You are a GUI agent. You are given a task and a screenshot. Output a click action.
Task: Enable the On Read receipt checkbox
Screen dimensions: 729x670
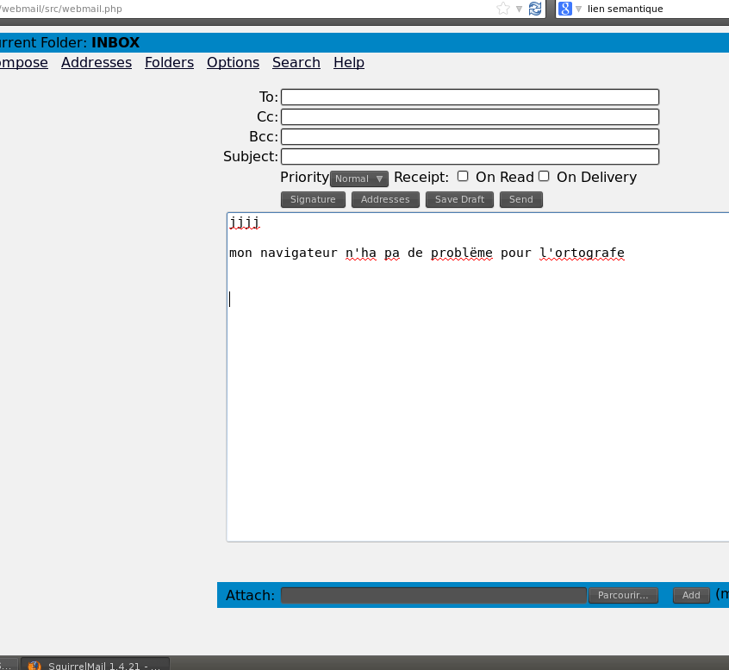[x=463, y=176]
